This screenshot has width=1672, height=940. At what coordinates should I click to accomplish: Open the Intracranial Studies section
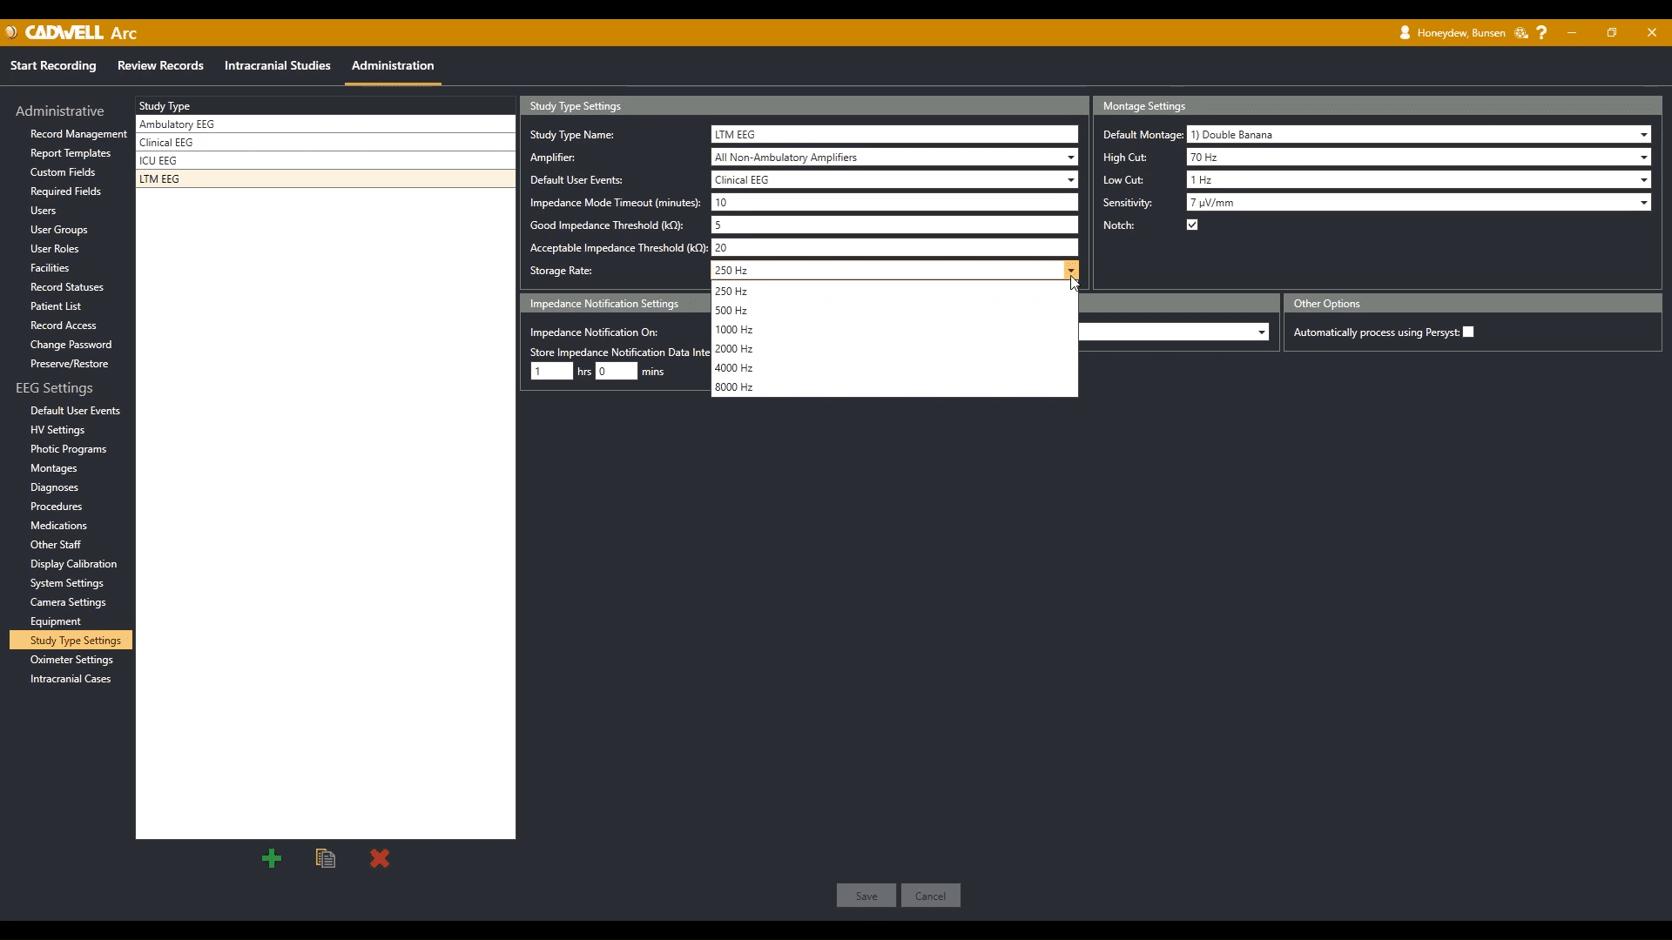click(277, 65)
